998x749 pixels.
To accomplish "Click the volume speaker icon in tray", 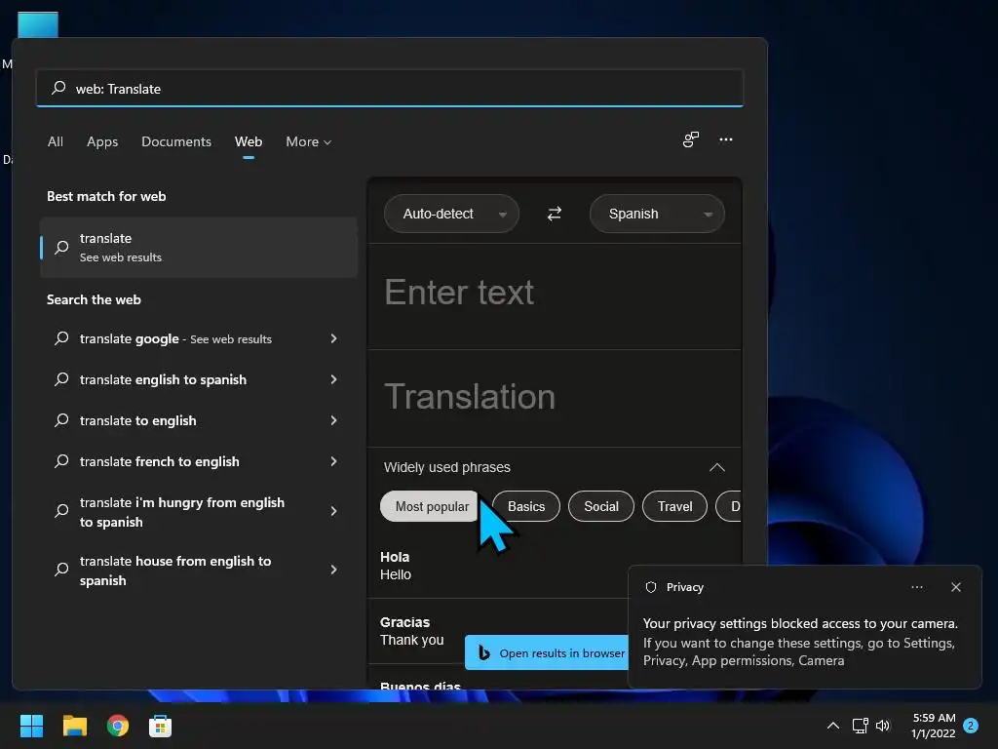I will pyautogui.click(x=883, y=726).
